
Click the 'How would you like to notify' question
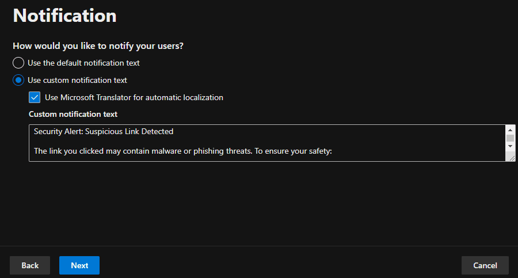[x=102, y=45]
